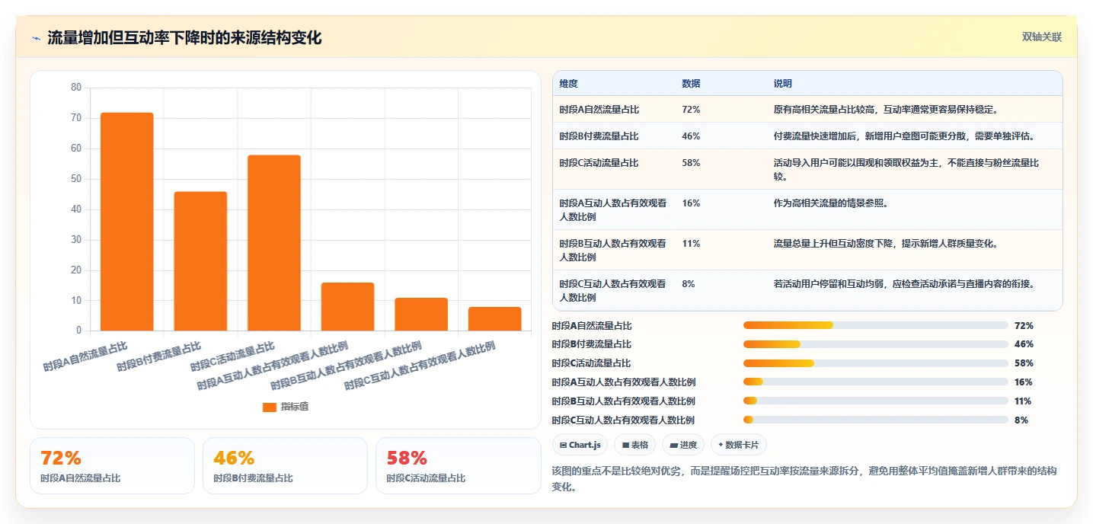Click the summary paragraph starting 该图的重点
The width and height of the screenshot is (1093, 524).
coord(804,479)
